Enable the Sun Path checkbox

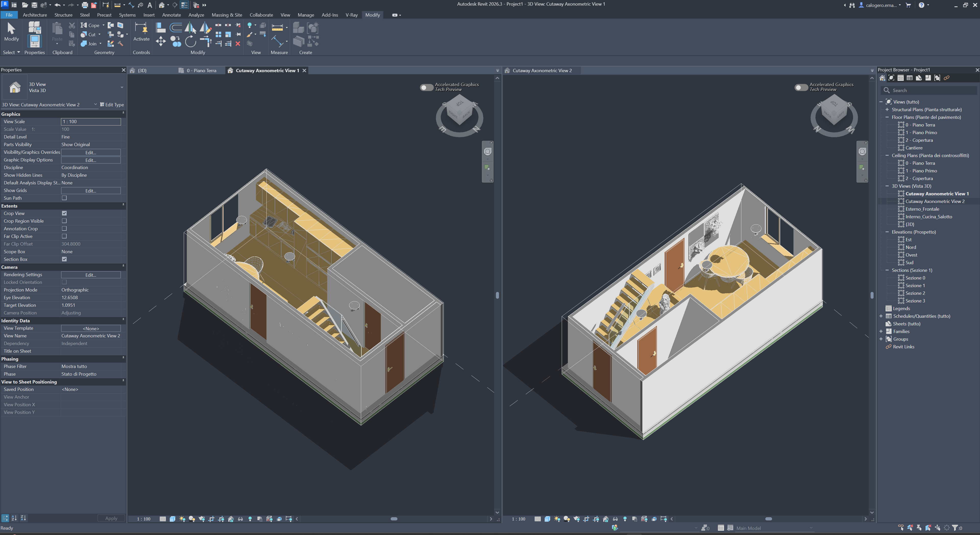click(64, 198)
